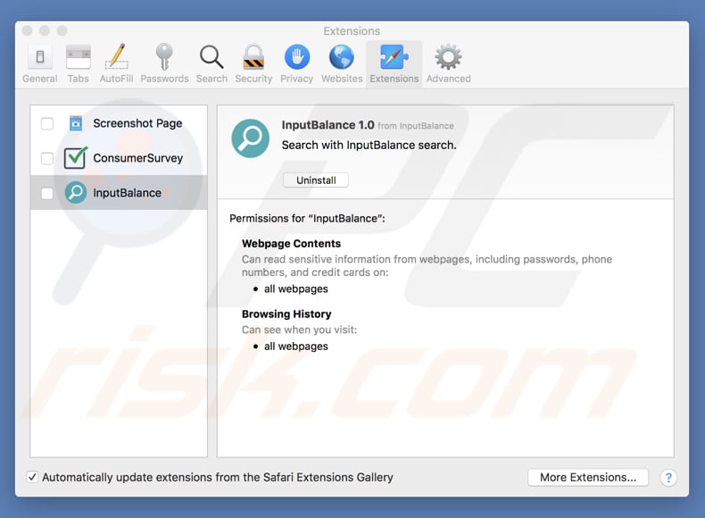Viewport: 705px width, 518px height.
Task: Click the More Extensions button
Action: click(x=588, y=478)
